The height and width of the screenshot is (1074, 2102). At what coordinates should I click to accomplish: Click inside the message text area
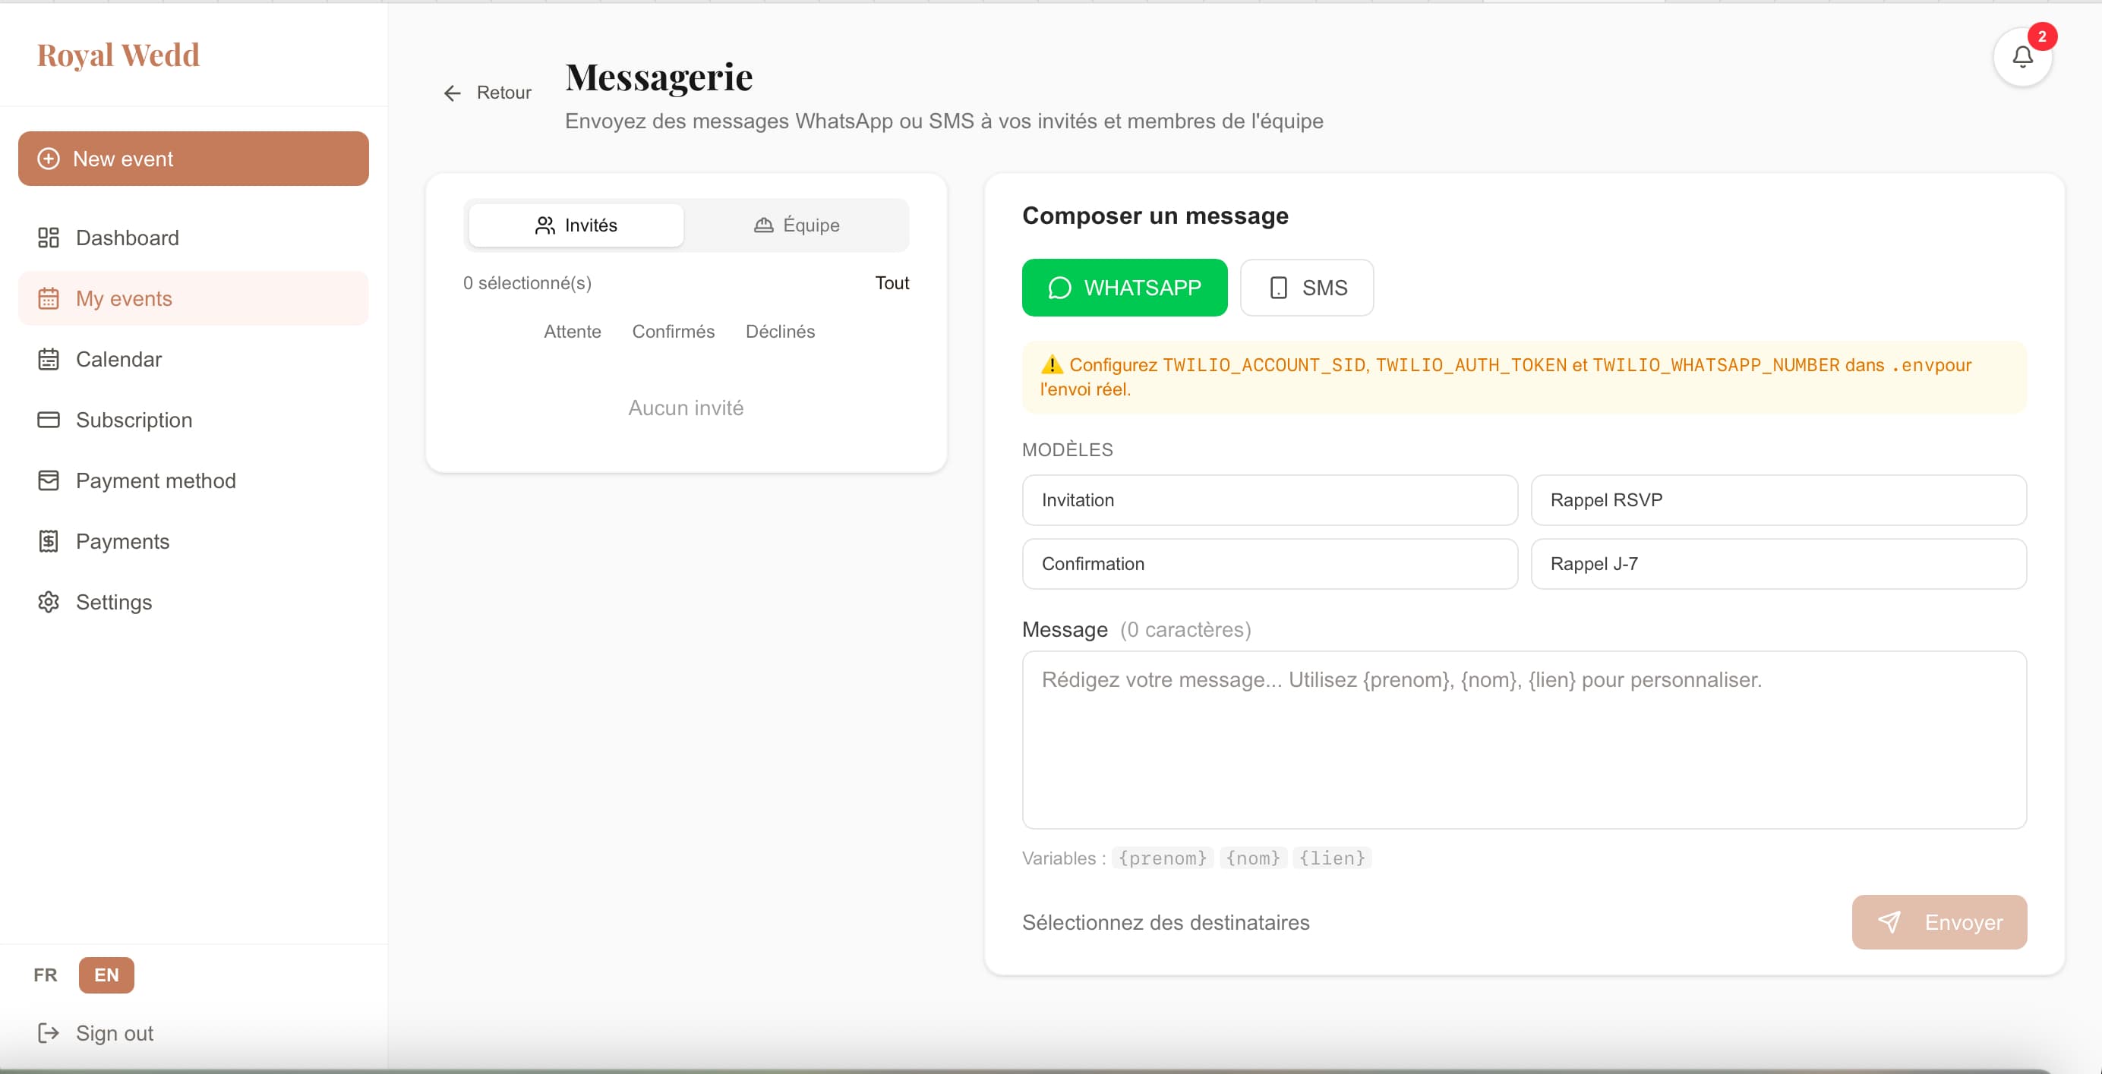click(x=1523, y=738)
